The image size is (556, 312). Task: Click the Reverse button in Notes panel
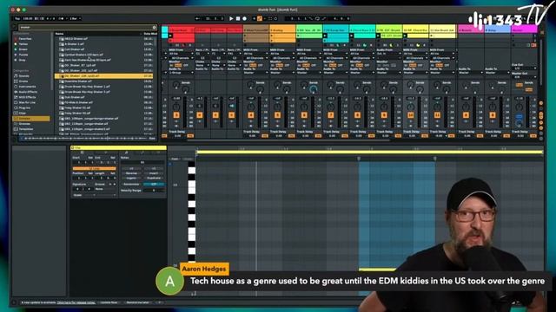click(131, 173)
